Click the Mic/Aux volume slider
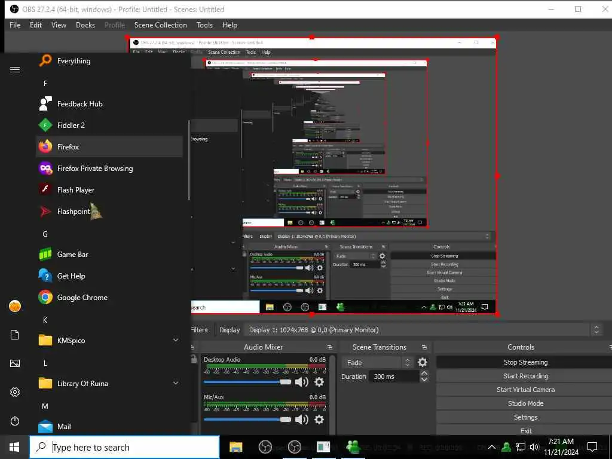 [x=247, y=420]
